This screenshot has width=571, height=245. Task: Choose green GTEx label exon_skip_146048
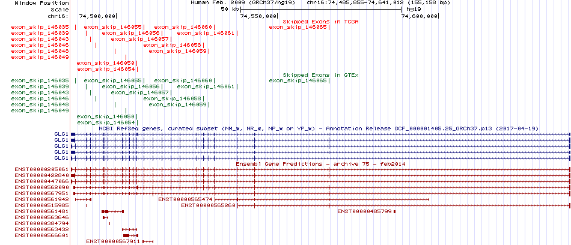tap(40, 104)
